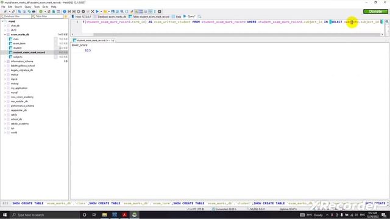Switch to the Database: exam_marks_db tab
This screenshot has height=219, width=390.
coord(110,16)
